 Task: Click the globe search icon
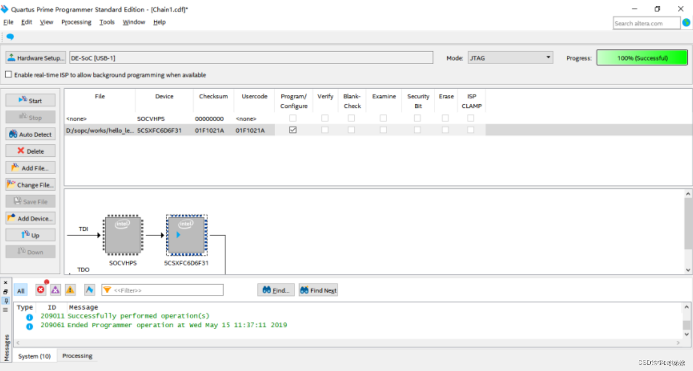686,23
